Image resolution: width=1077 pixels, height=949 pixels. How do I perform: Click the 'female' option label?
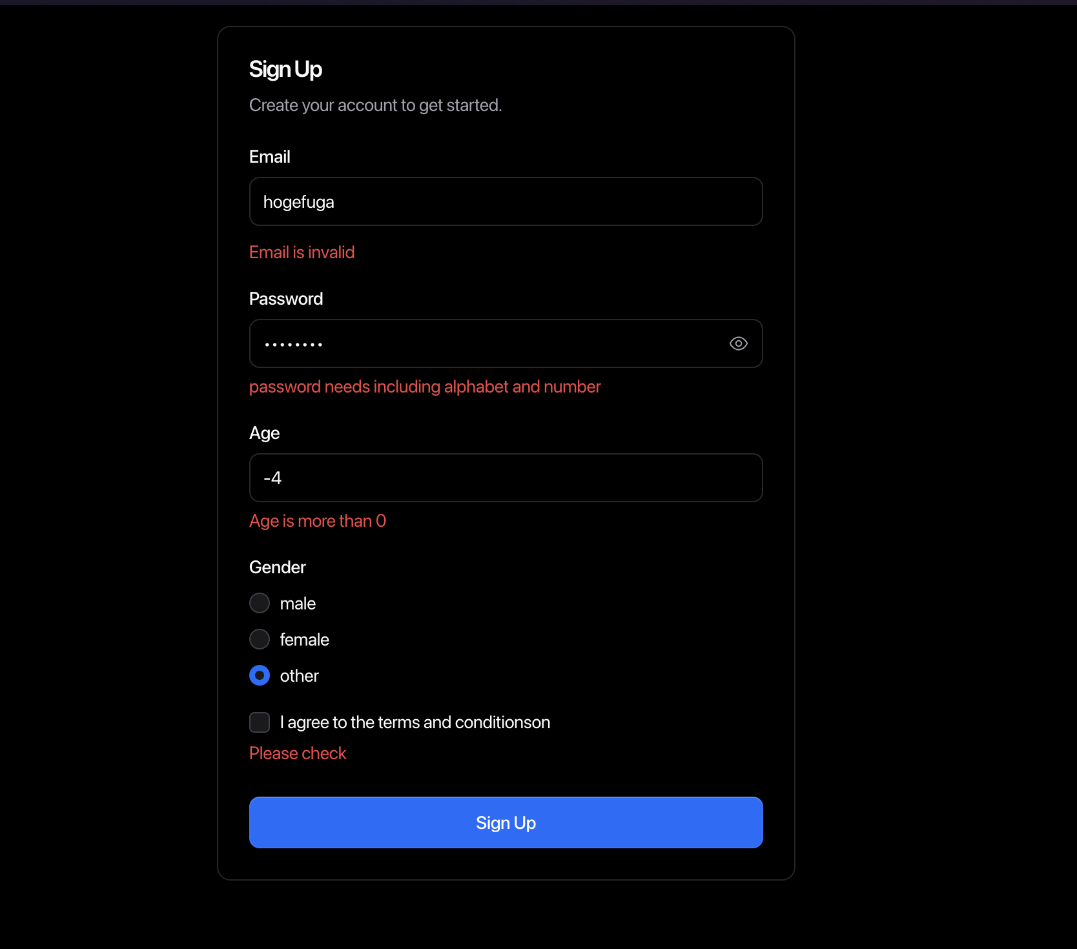(x=305, y=639)
